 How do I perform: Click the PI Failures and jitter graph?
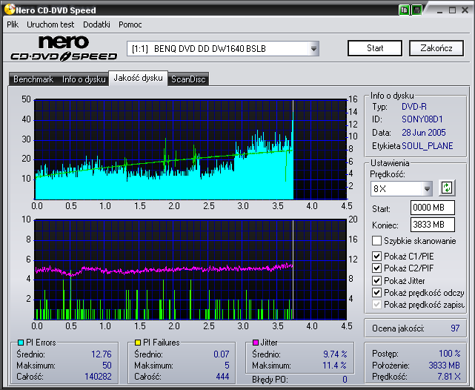tap(190, 269)
